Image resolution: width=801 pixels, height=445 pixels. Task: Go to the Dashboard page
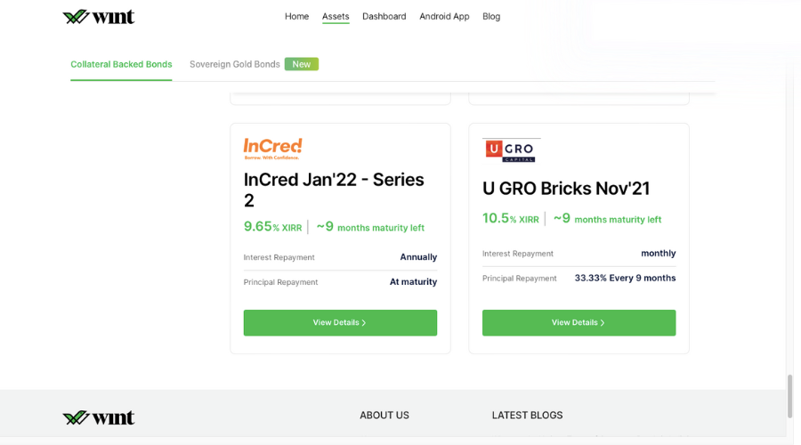[x=384, y=16]
